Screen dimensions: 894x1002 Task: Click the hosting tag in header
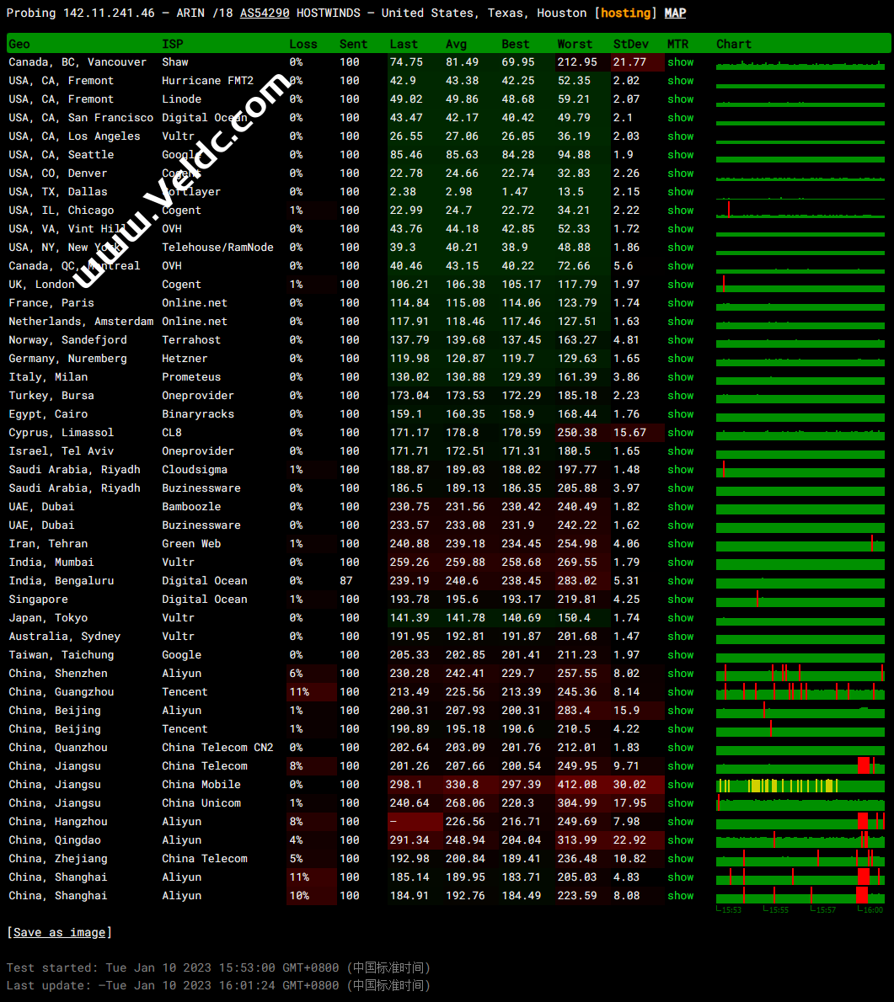click(625, 13)
